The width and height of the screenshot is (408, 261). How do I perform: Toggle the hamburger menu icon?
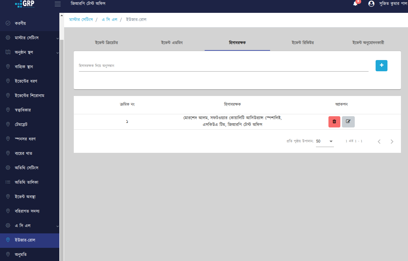[58, 4]
